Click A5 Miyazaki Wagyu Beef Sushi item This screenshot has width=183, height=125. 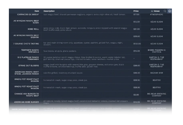[x=26, y=22]
